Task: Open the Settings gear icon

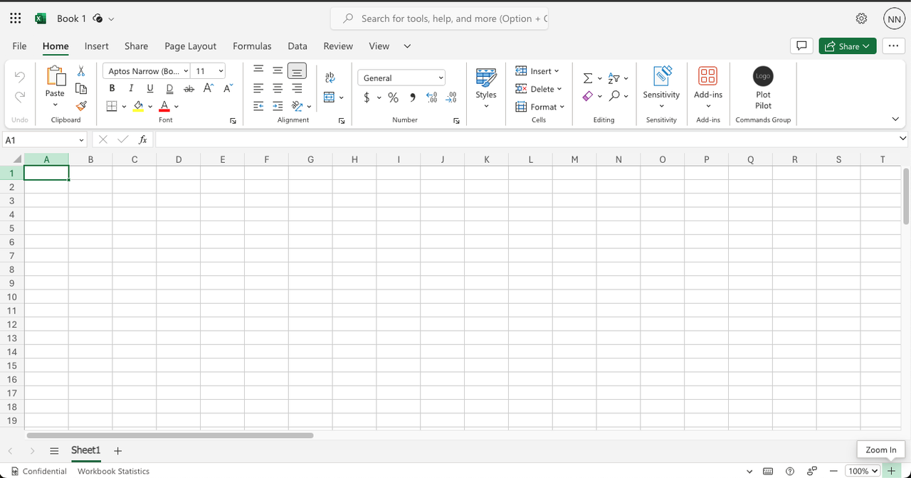Action: pos(861,18)
